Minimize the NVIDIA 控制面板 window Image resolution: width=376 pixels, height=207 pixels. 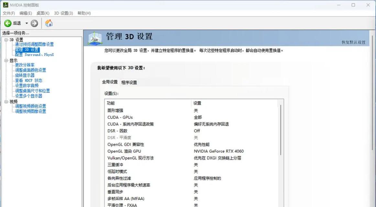coord(339,5)
